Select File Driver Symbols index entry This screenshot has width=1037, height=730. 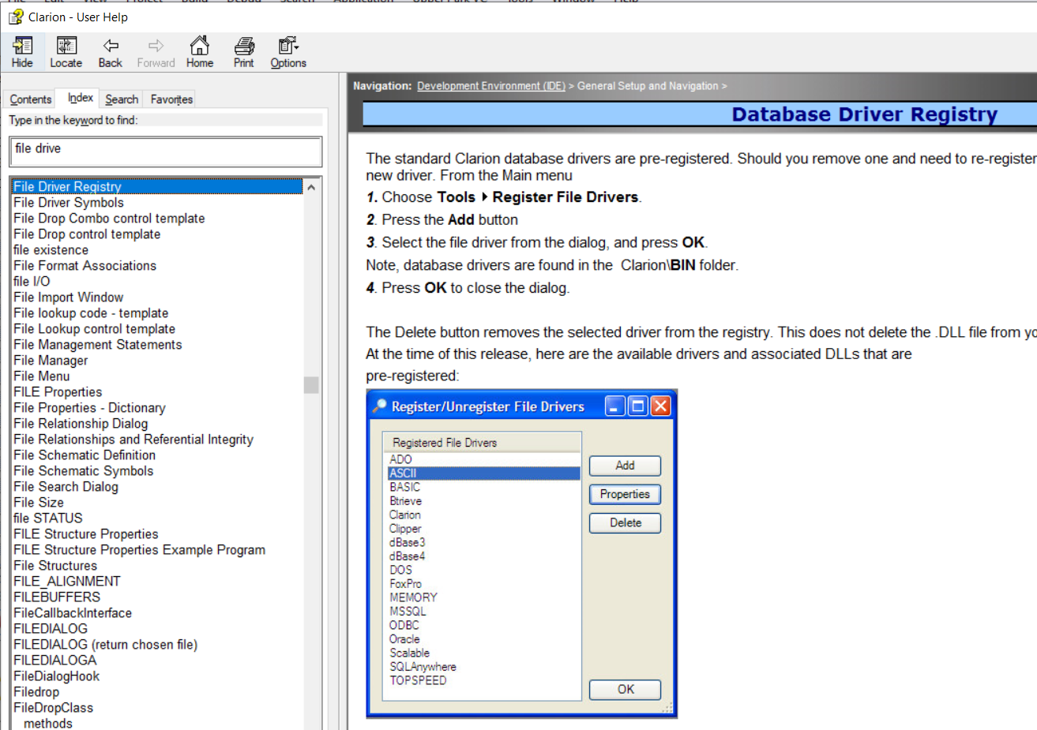click(69, 203)
